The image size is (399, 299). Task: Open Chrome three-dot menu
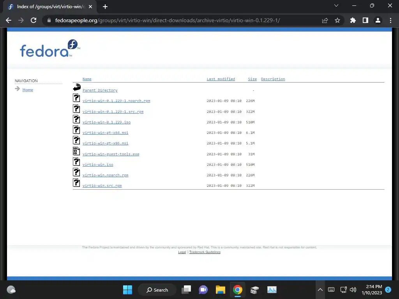390,20
